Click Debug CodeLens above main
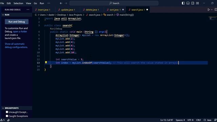 click(x=59, y=28)
